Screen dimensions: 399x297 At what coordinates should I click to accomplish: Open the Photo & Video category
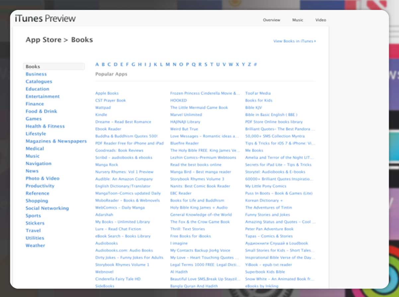click(42, 178)
